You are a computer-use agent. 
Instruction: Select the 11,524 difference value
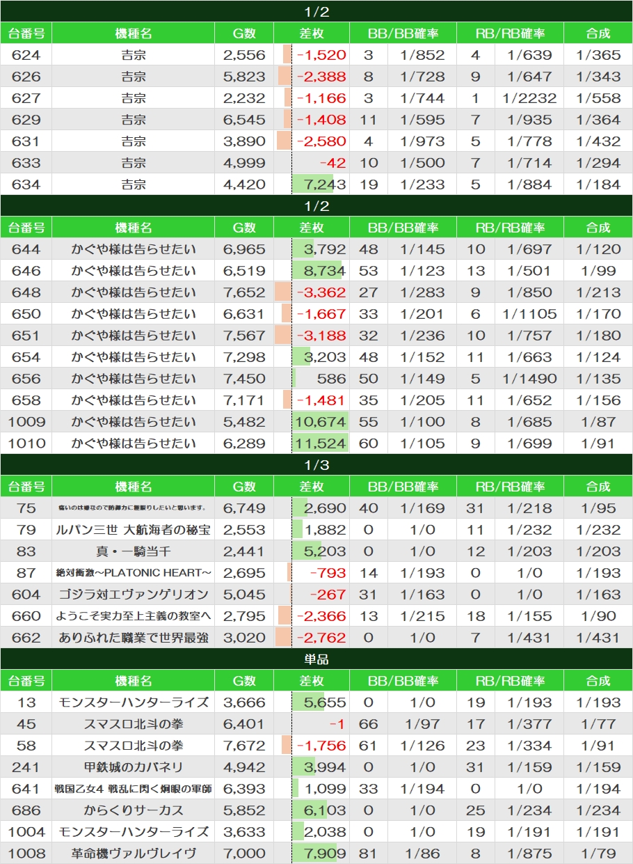(x=321, y=443)
